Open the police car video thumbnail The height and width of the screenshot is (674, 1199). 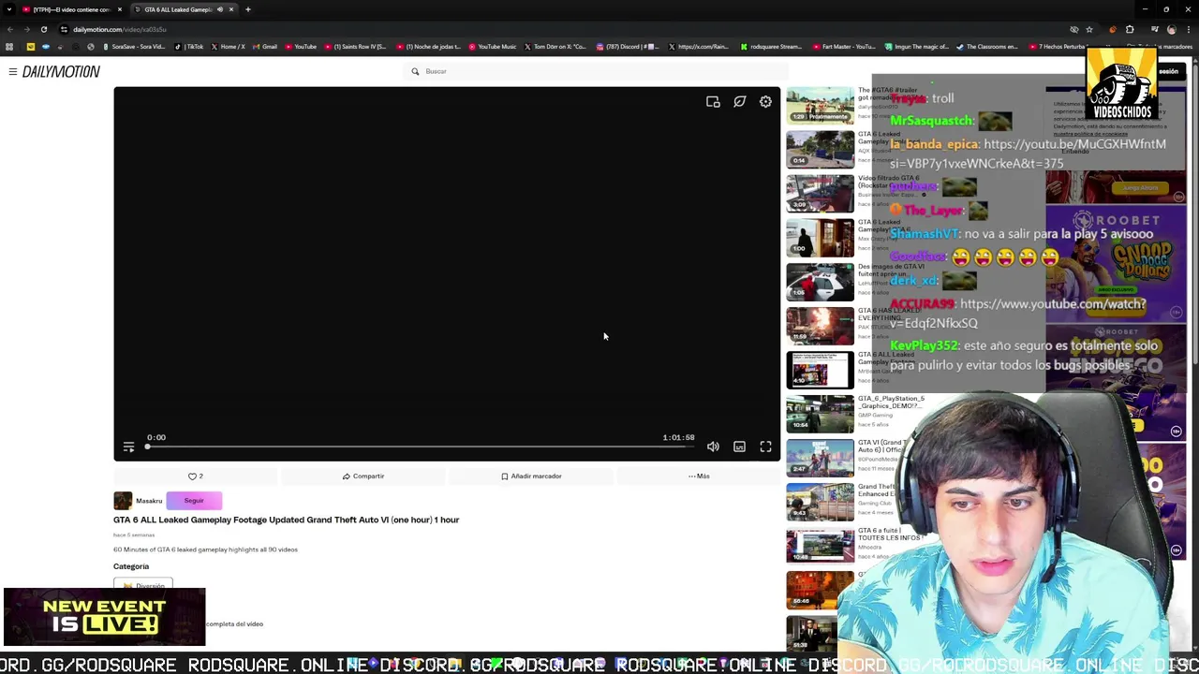point(821,281)
